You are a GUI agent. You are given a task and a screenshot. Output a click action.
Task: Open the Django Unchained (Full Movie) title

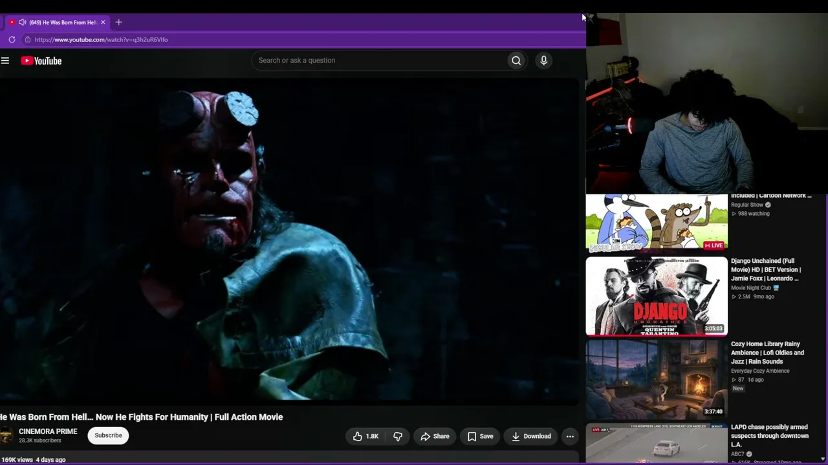767,270
